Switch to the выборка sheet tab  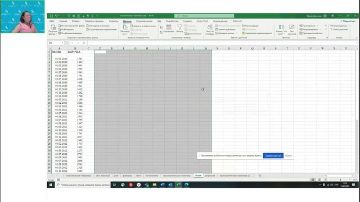pos(127,176)
